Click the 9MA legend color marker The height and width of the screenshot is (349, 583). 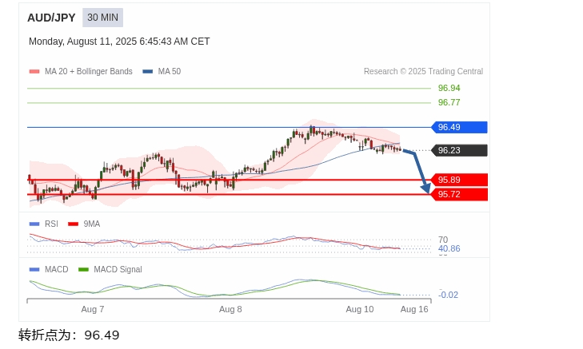74,224
